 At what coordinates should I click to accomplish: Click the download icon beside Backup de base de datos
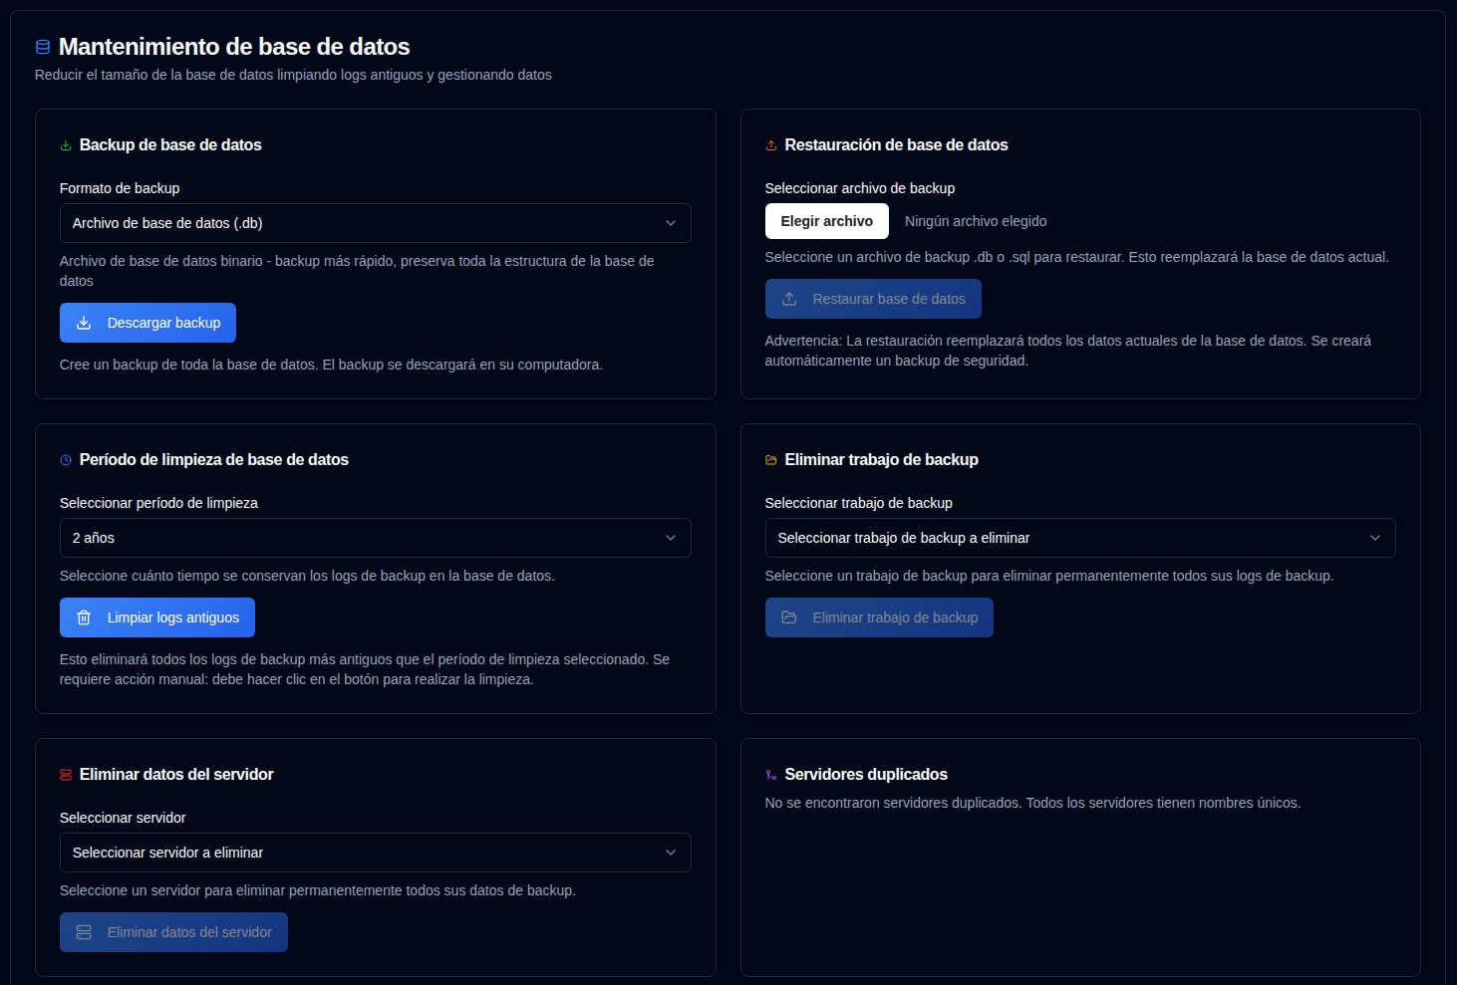(66, 144)
